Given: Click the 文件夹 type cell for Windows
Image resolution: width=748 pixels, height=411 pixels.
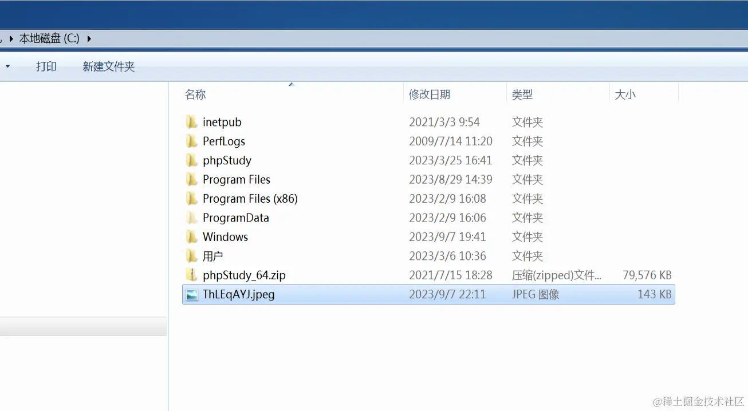Looking at the screenshot, I should (x=527, y=237).
